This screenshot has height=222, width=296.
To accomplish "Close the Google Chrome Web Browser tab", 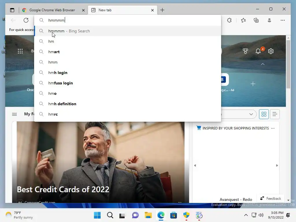I will pyautogui.click(x=83, y=10).
